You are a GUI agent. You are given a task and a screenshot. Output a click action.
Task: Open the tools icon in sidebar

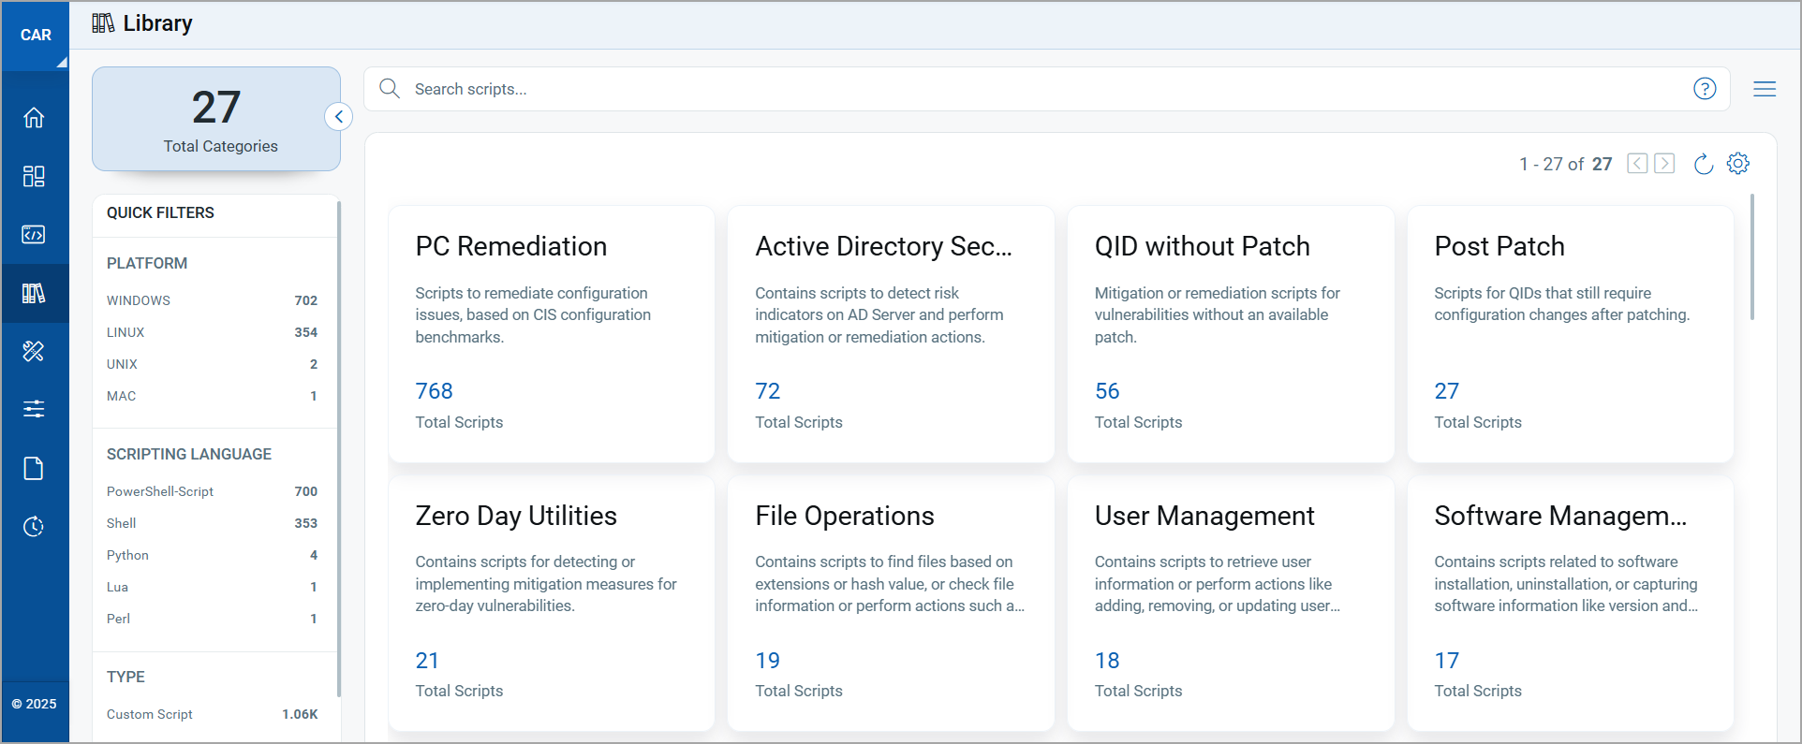34,351
